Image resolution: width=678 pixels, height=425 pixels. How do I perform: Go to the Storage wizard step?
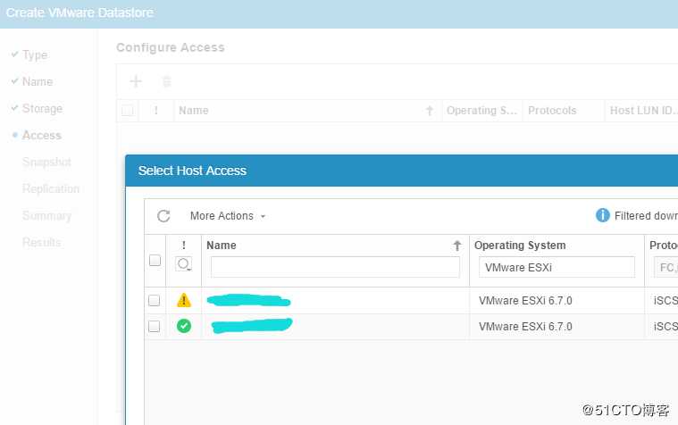(42, 109)
